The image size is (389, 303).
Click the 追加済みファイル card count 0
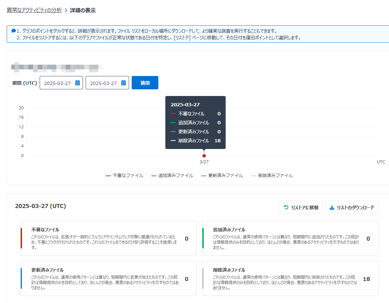368,239
